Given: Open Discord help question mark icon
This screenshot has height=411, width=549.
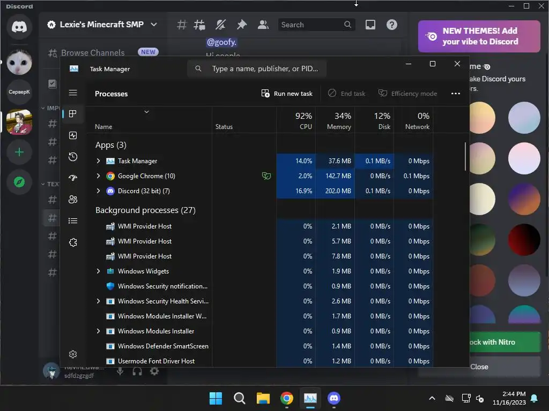Looking at the screenshot, I should click(392, 25).
